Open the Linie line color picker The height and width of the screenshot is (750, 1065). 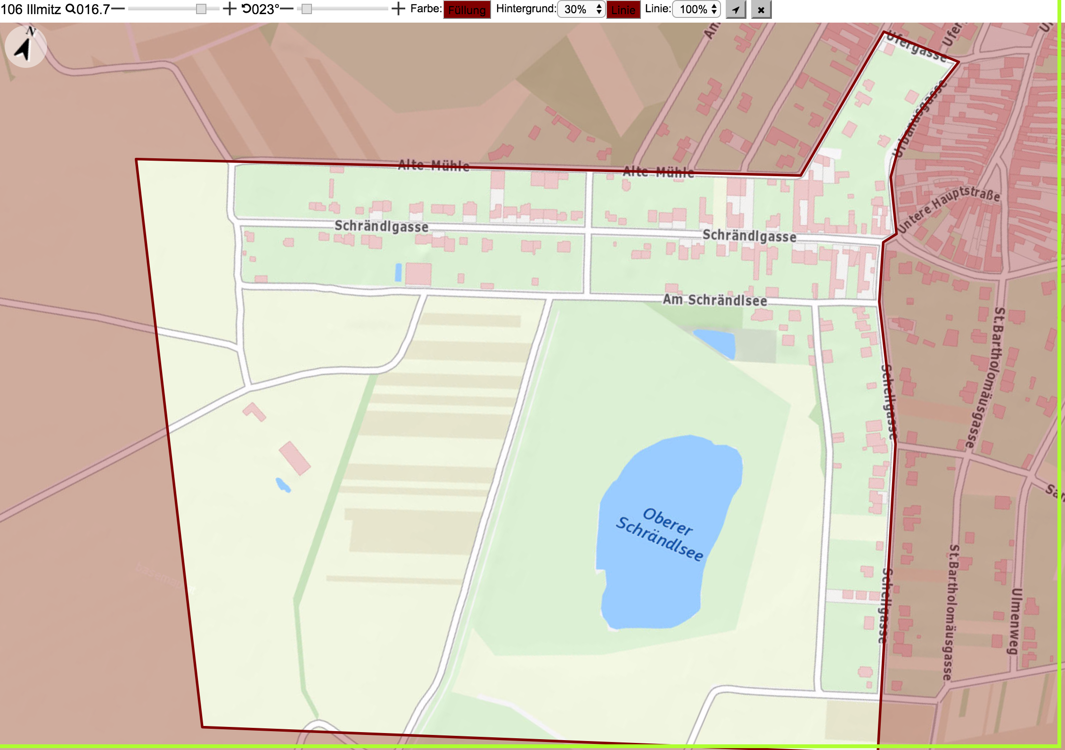(x=623, y=9)
